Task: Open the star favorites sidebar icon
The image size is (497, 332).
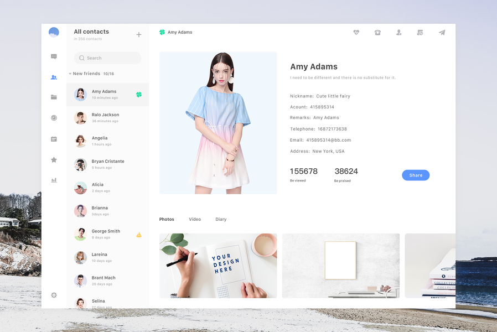Action: pyautogui.click(x=54, y=160)
